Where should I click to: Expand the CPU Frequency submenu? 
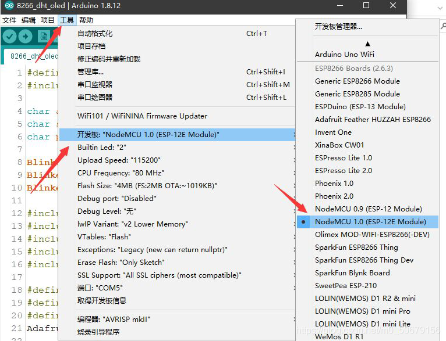tap(178, 173)
